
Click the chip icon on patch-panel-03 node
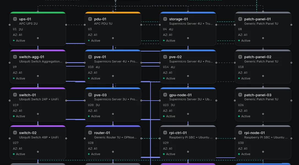240,95
